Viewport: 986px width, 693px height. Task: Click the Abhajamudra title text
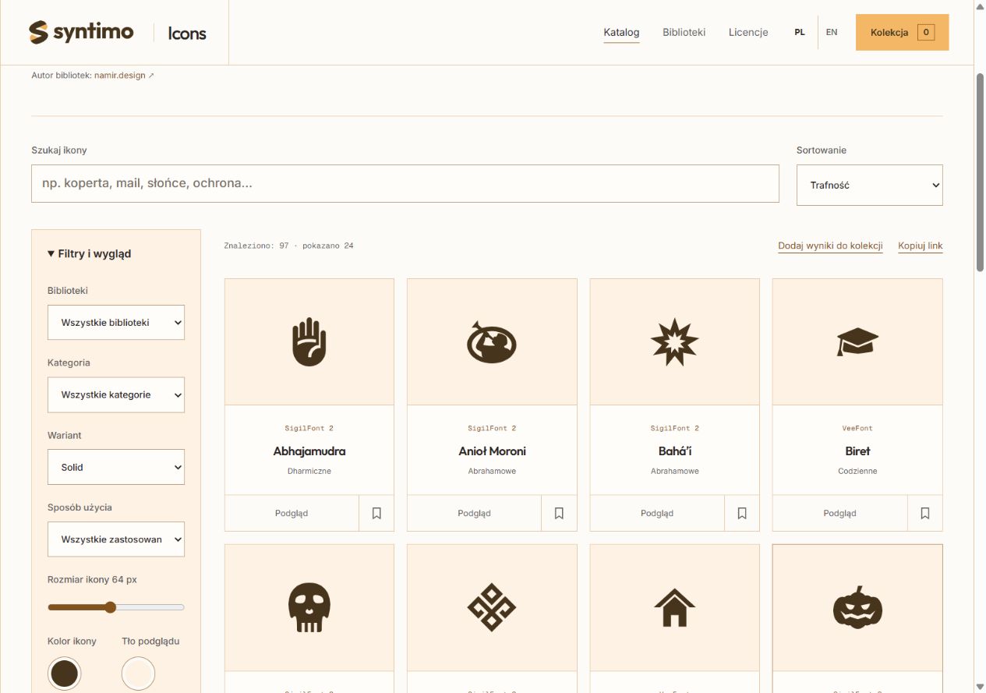(x=309, y=451)
